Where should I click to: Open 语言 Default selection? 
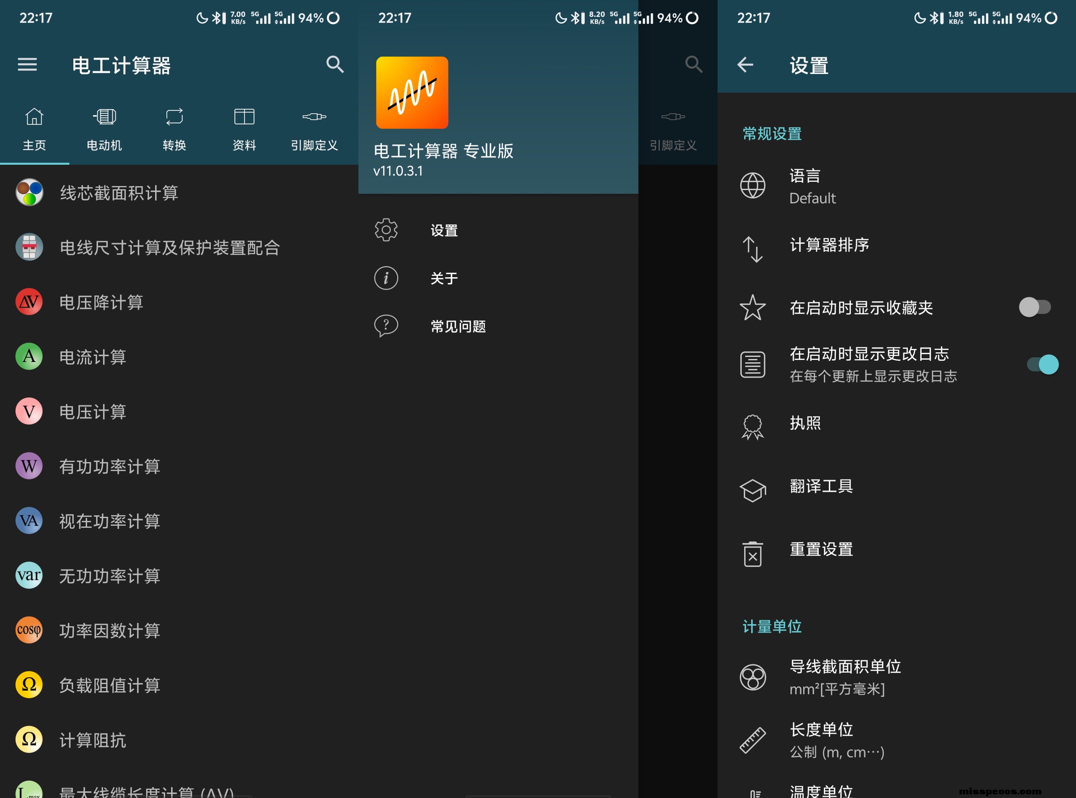[x=812, y=186]
